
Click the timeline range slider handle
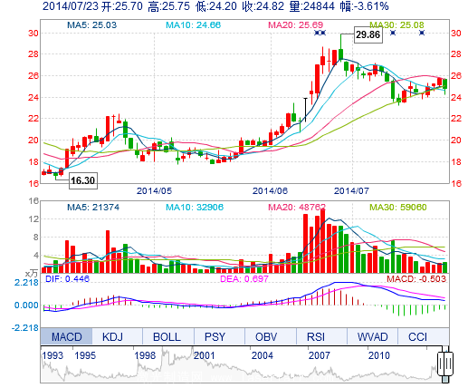click(445, 364)
